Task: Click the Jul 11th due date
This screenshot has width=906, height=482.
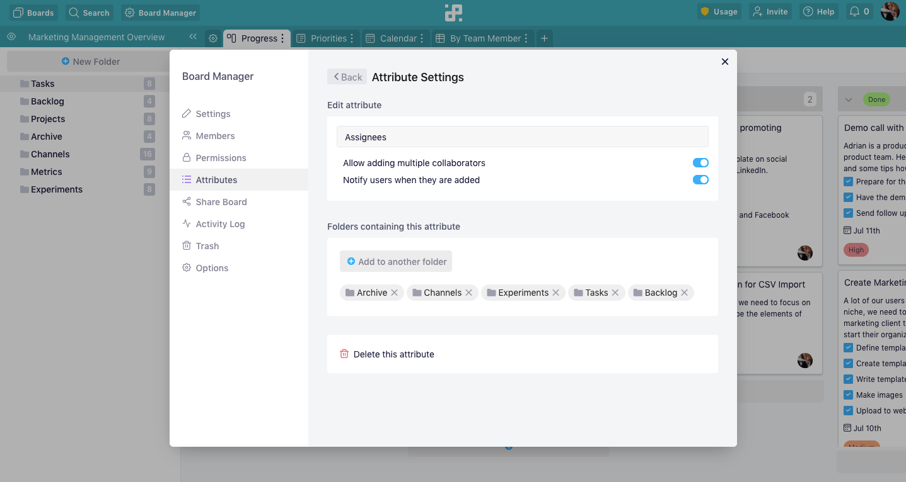Action: click(862, 231)
